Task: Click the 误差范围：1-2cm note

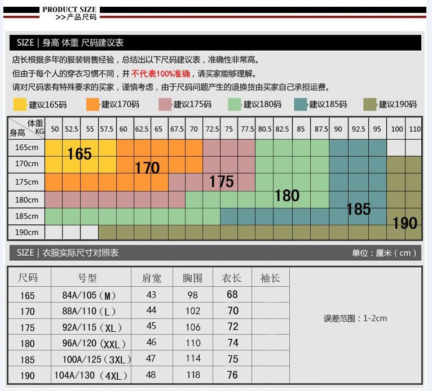Action: (355, 318)
